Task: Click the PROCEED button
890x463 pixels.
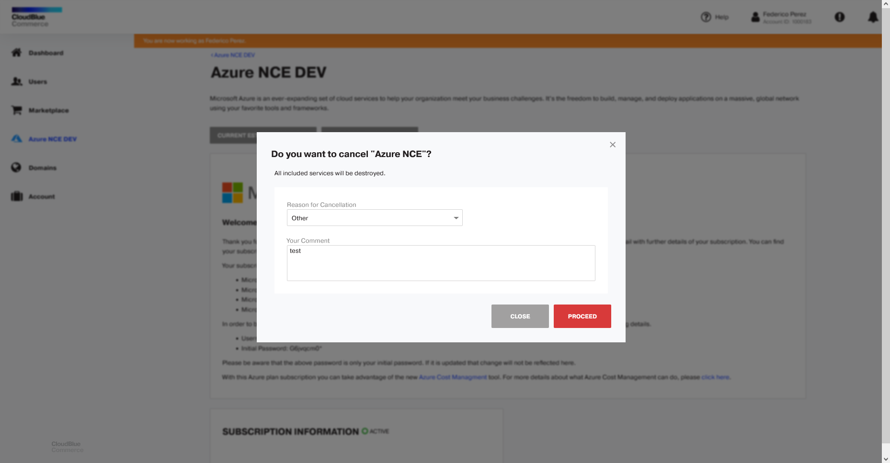Action: (582, 316)
